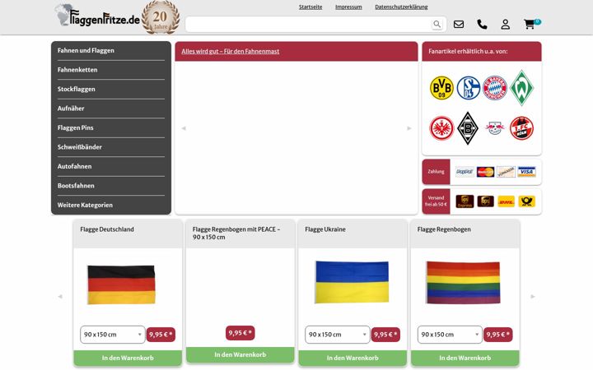
Task: Click the Flagge Regenbogen product title
Action: click(444, 229)
